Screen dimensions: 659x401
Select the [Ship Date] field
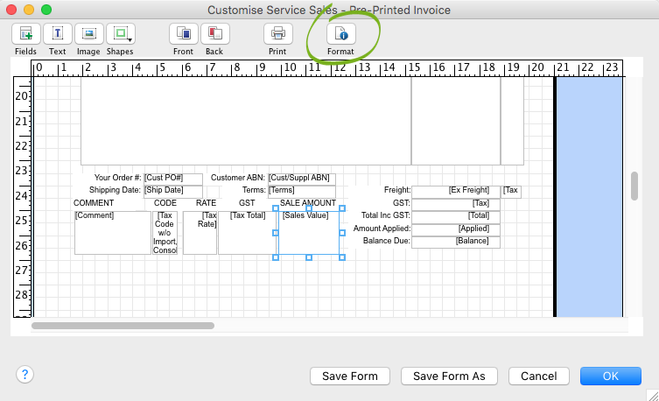172,191
